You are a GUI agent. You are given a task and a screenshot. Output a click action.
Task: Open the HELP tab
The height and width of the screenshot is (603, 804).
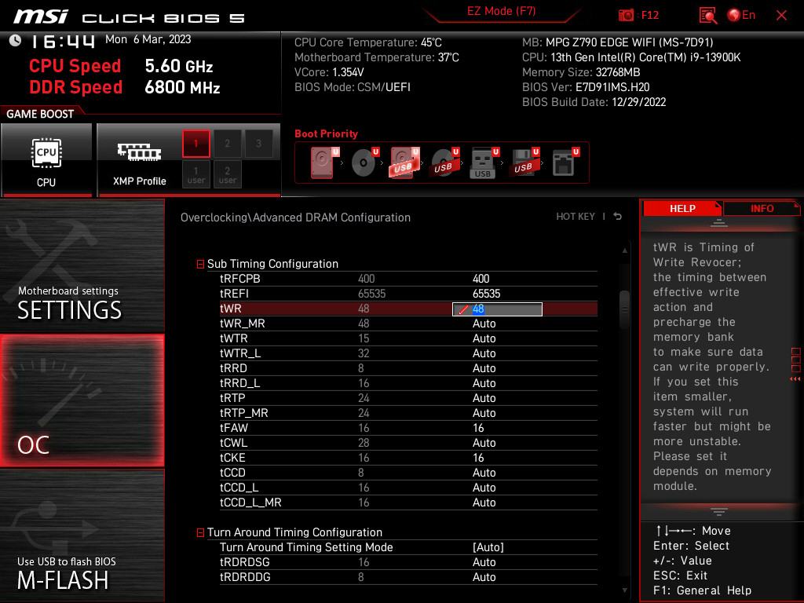coord(682,208)
